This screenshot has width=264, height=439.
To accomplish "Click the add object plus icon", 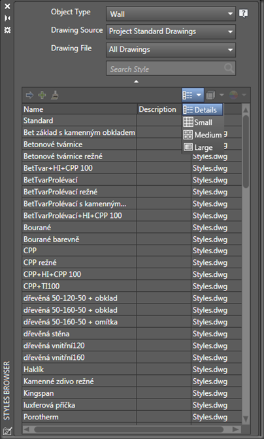I will click(42, 95).
